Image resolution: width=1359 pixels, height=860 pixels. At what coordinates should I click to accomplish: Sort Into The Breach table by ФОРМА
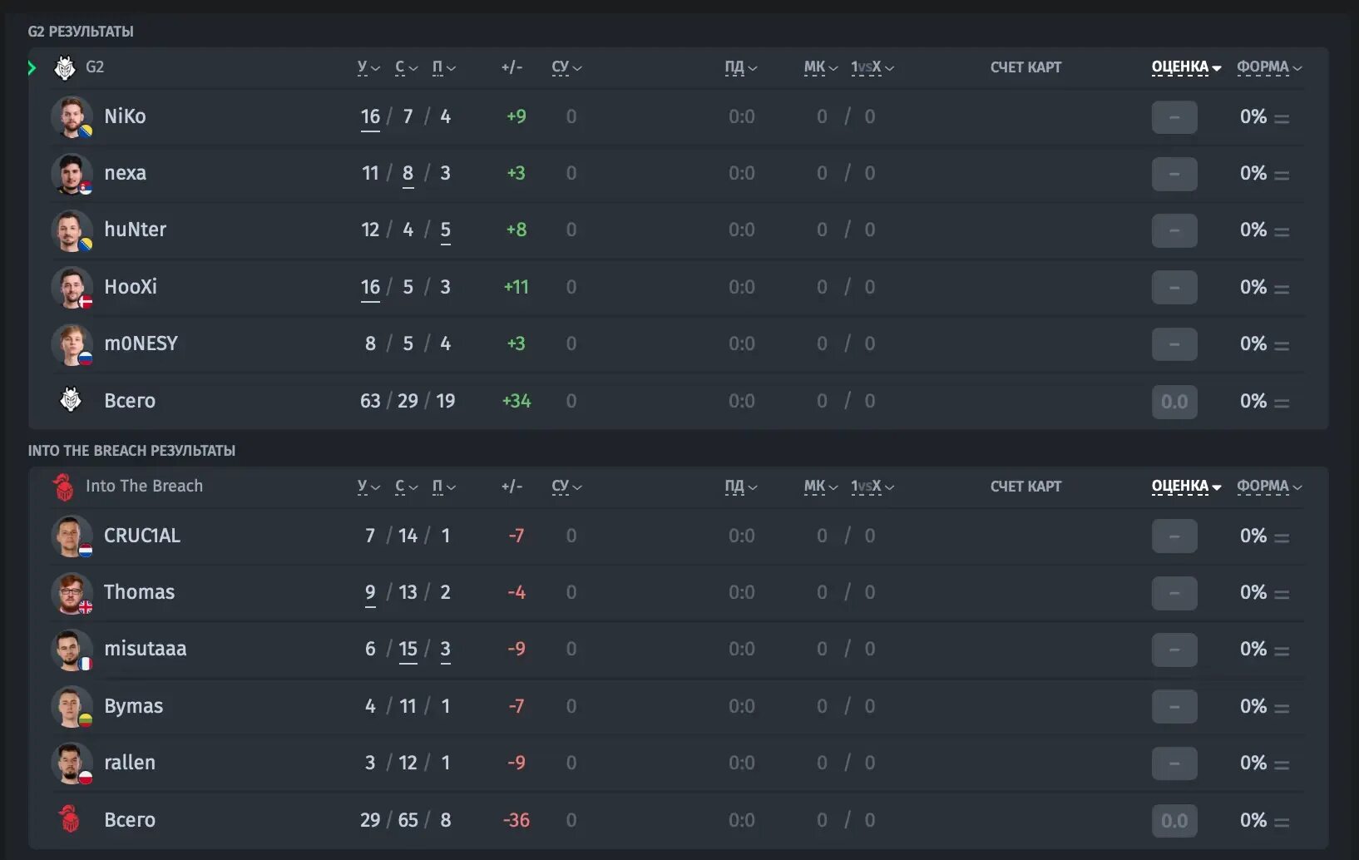pos(1268,487)
